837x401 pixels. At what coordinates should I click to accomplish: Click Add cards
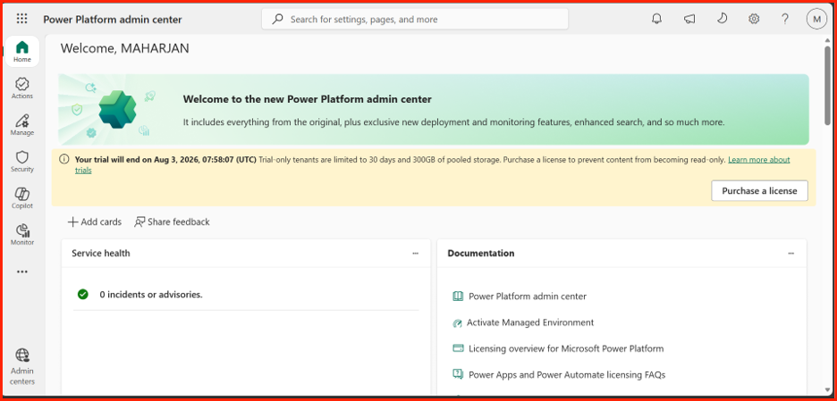click(x=95, y=221)
